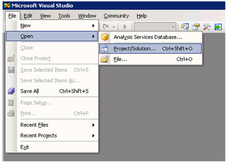Open the Help menu
The image size is (226, 162).
pos(142,16)
